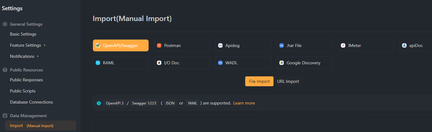
Task: Open Public Scripts page
Action: (23, 91)
